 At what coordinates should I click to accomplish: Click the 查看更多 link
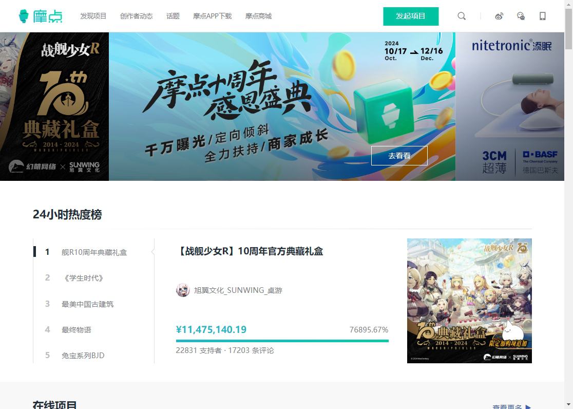tap(507, 406)
